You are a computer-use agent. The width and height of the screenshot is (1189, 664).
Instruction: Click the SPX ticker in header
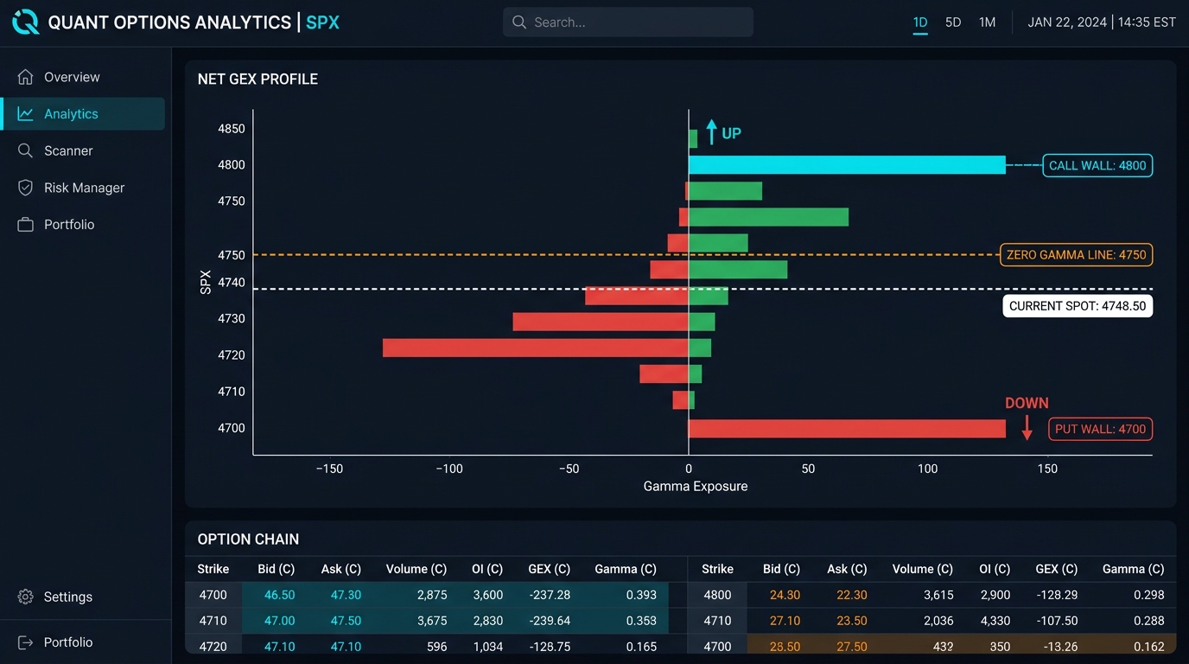(323, 22)
